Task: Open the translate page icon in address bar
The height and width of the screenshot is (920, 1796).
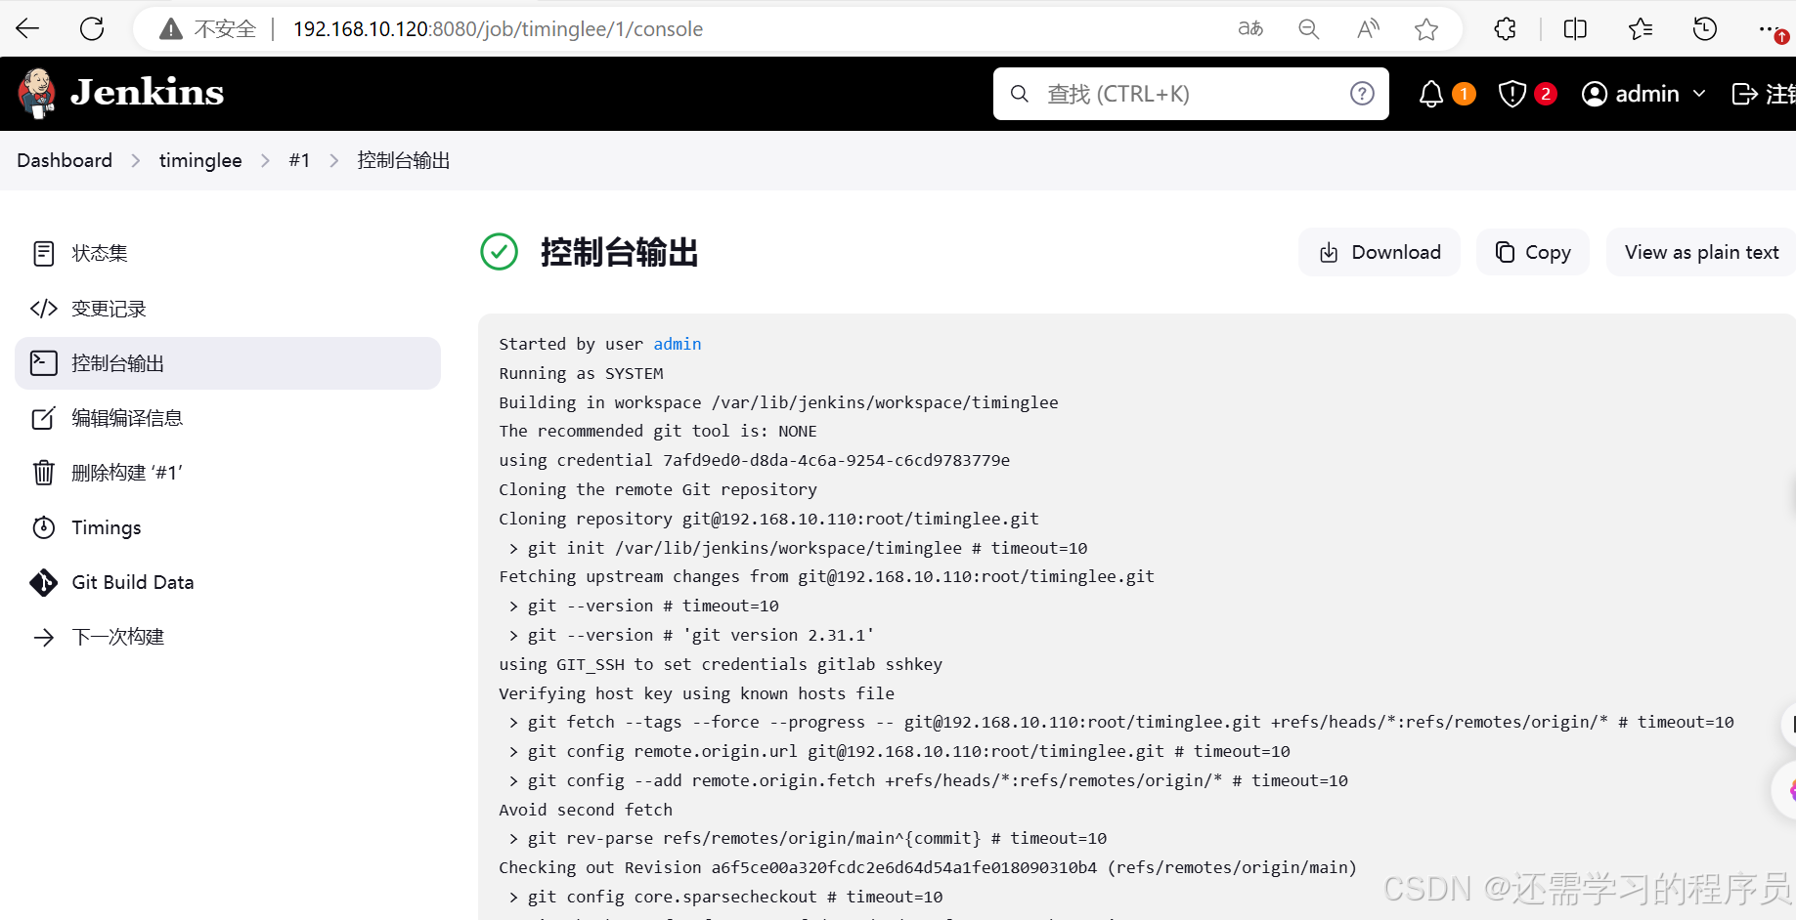Action: tap(1250, 29)
